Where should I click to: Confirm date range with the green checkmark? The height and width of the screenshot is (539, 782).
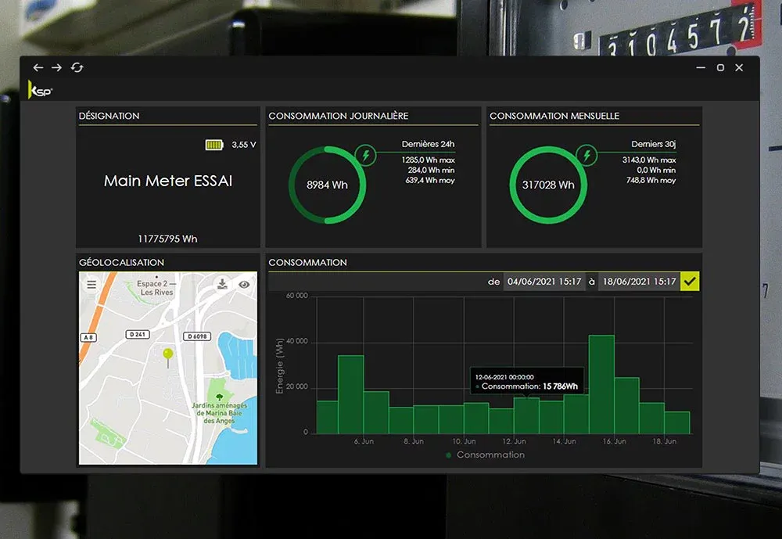[x=690, y=282]
